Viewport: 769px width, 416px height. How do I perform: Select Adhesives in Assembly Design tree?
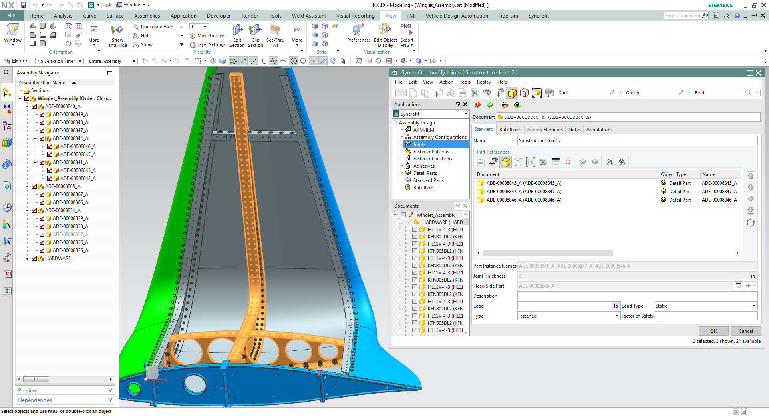pyautogui.click(x=424, y=166)
